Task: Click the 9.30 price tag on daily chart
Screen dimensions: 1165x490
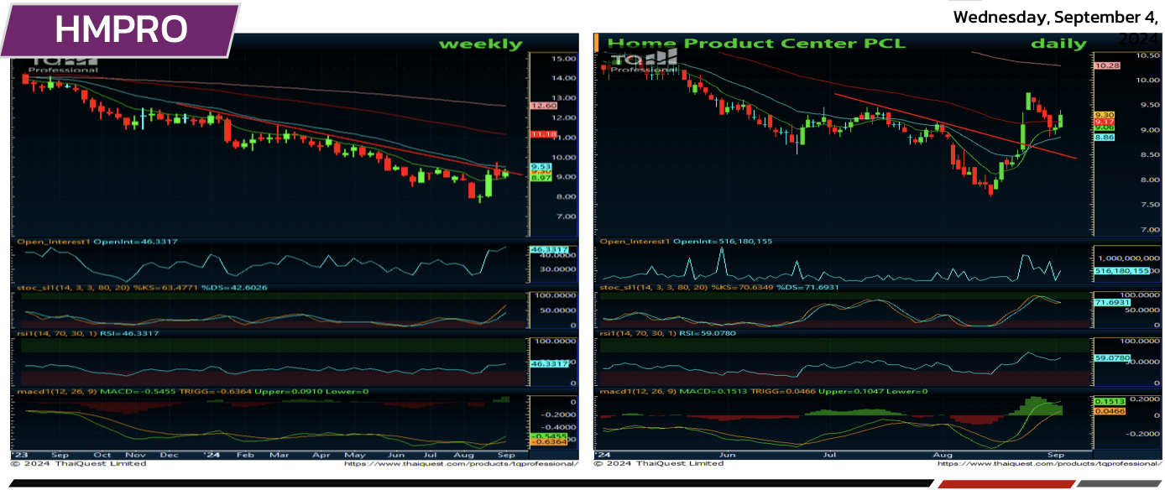Action: [1103, 114]
